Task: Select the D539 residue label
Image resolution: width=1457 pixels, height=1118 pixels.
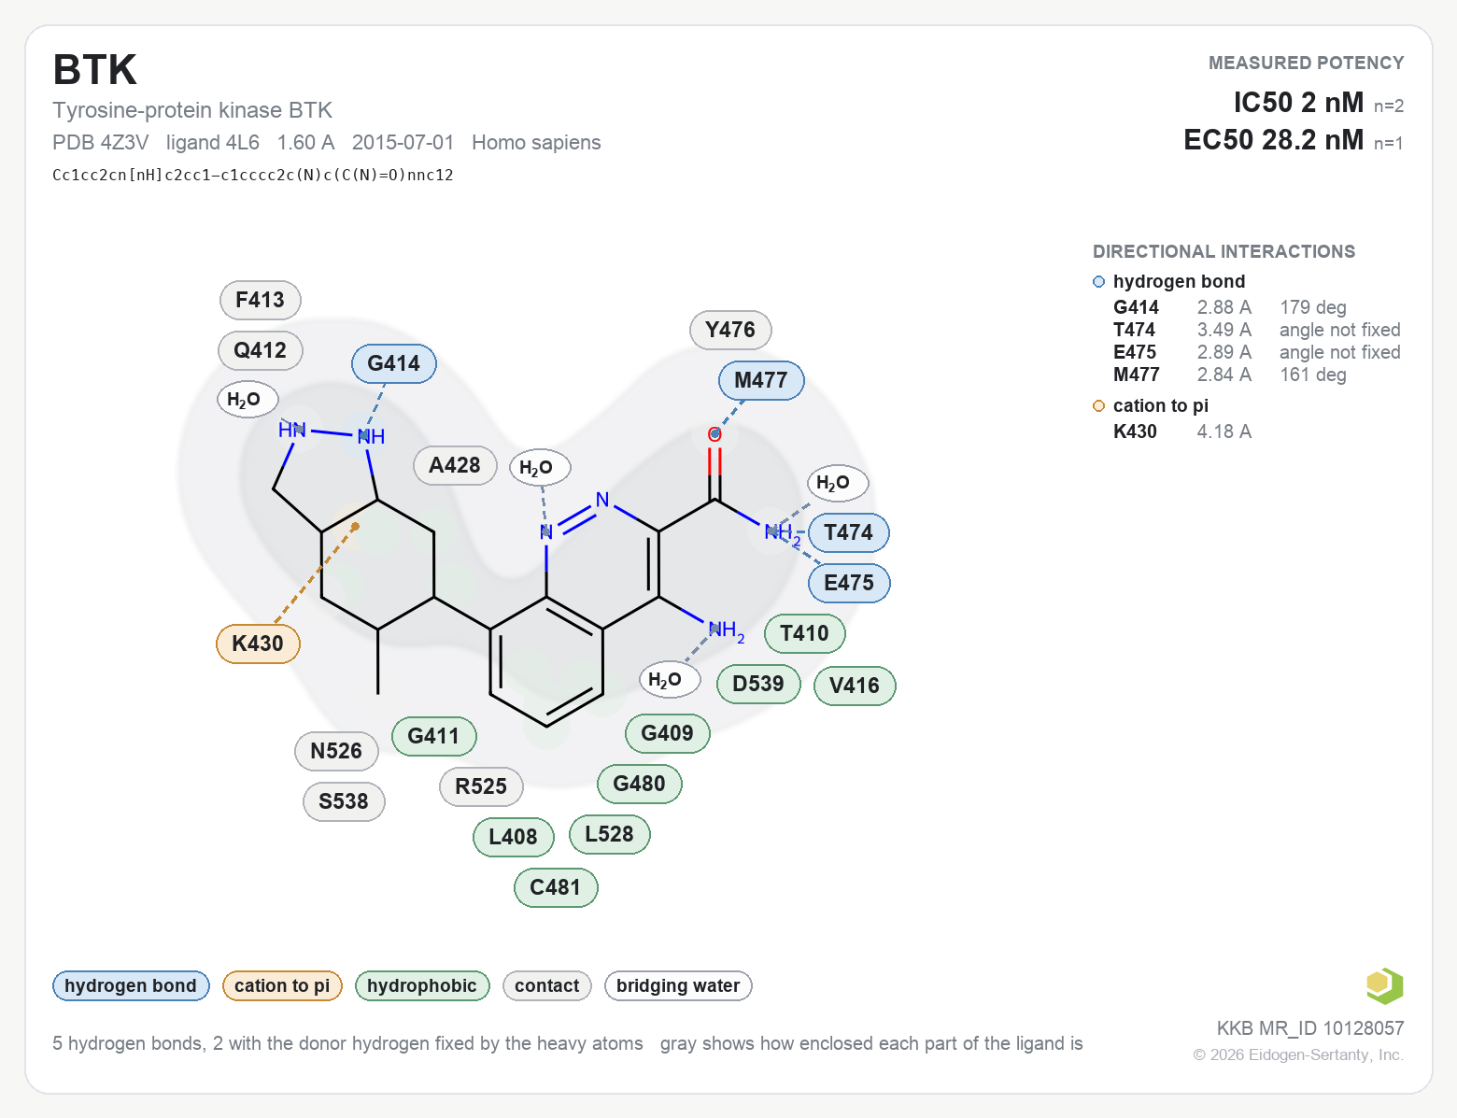Action: (758, 684)
